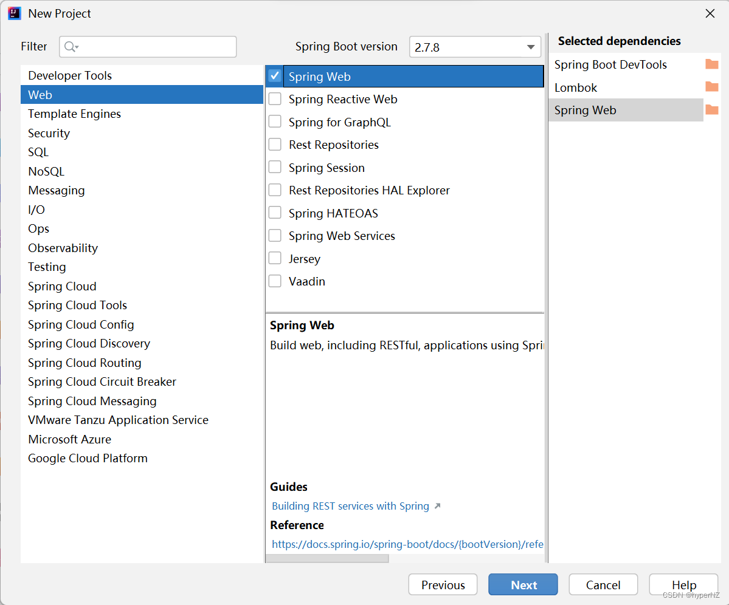Click the Previous button
The width and height of the screenshot is (729, 605).
pos(443,584)
